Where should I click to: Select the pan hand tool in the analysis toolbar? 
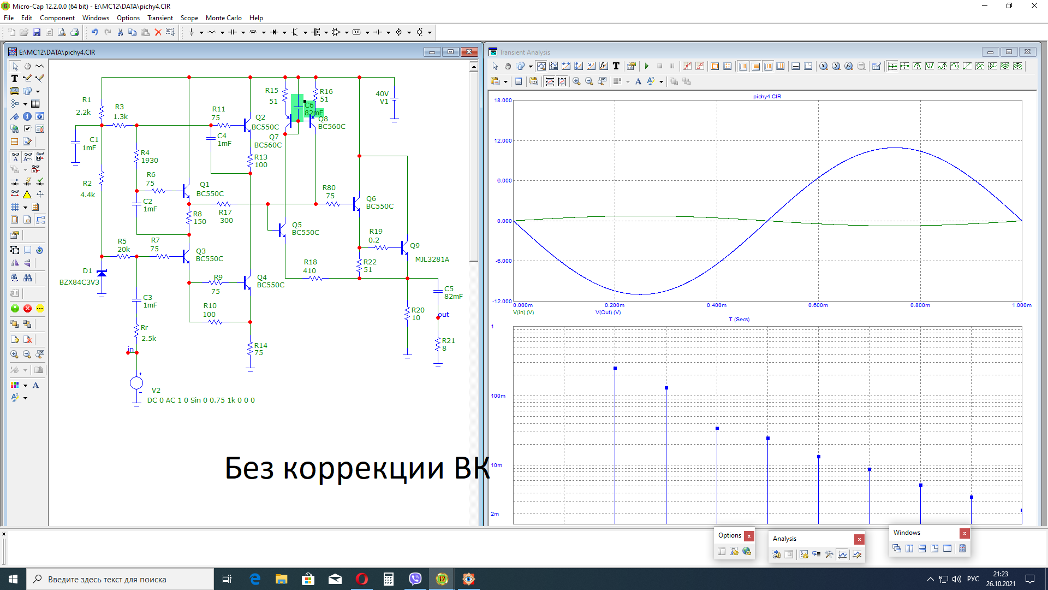508,66
